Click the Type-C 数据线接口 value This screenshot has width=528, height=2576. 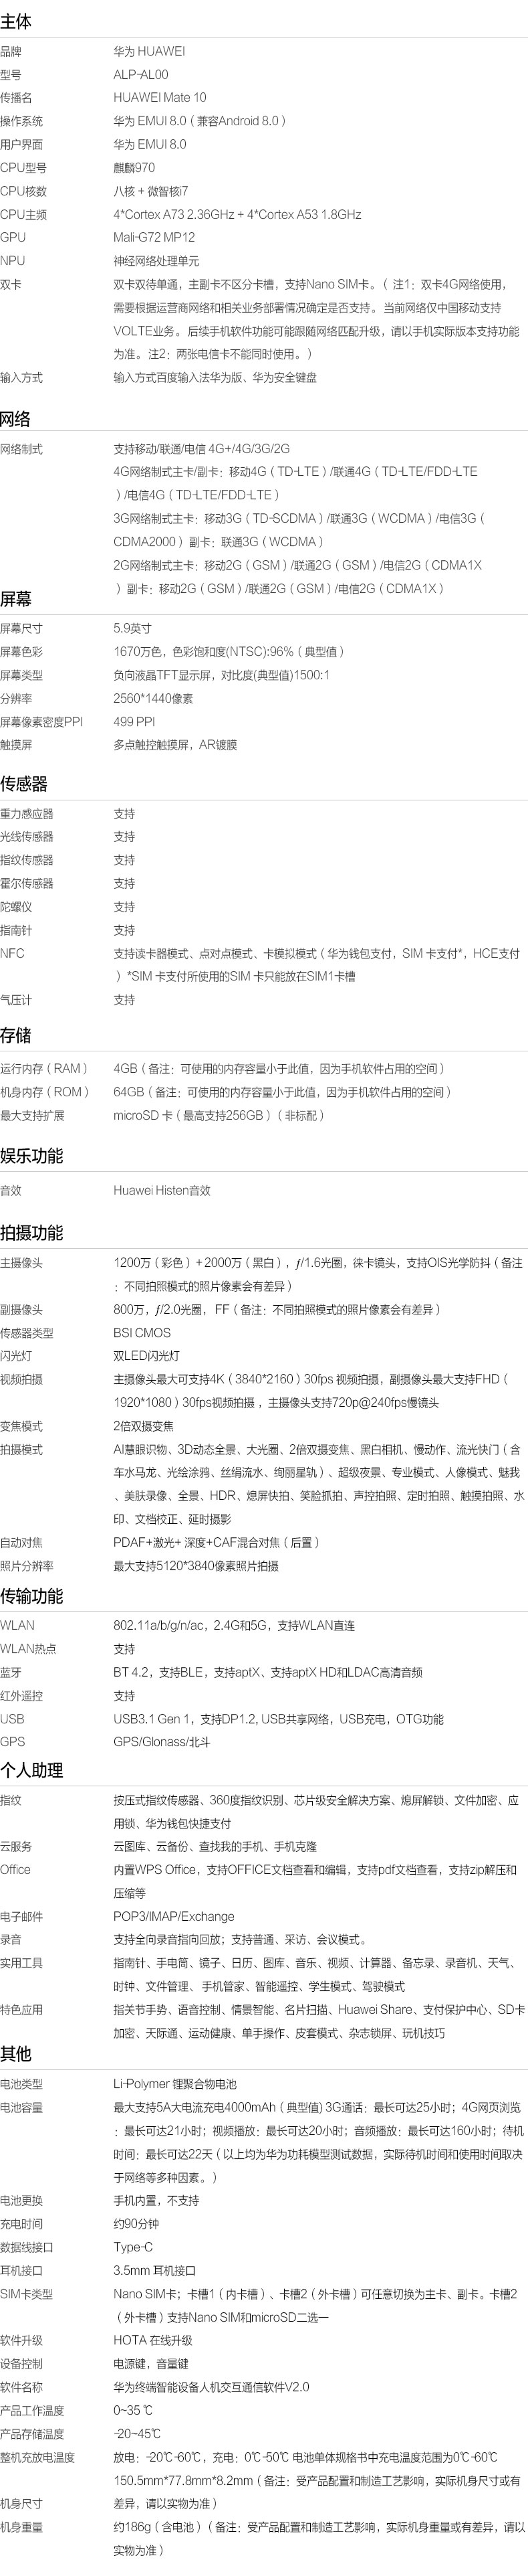coord(133,2247)
